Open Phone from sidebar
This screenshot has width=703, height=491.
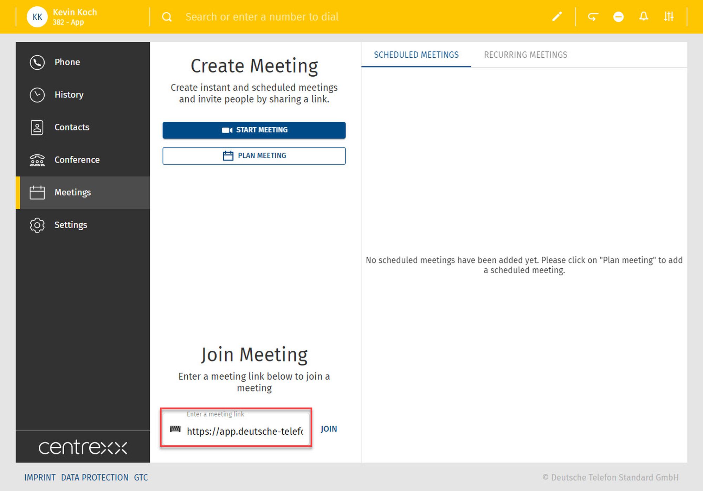pyautogui.click(x=67, y=62)
